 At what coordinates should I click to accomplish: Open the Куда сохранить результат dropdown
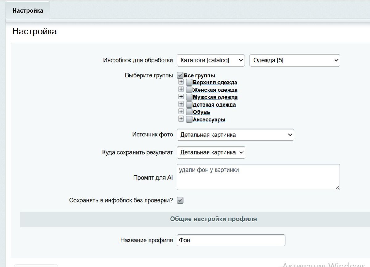click(x=211, y=152)
